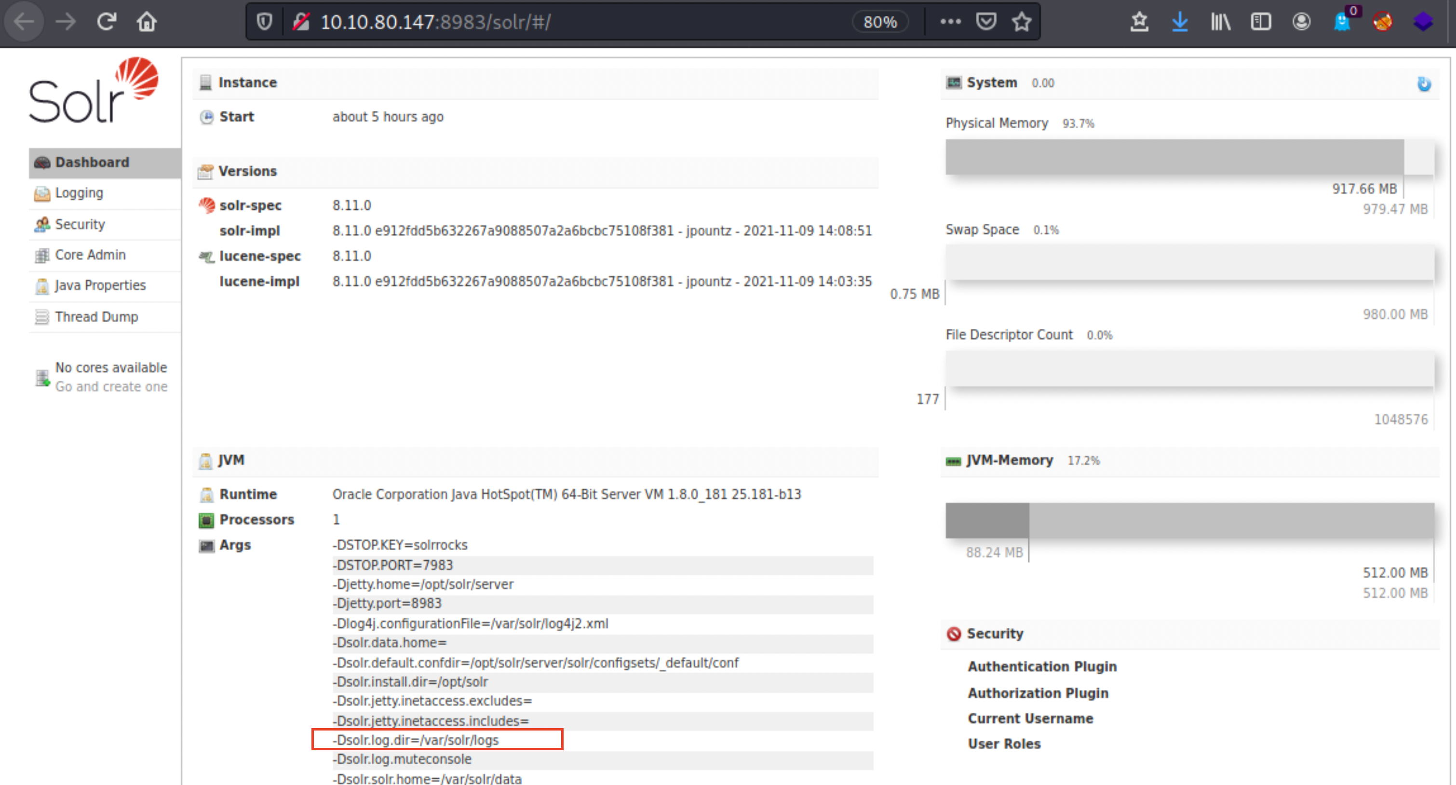Open tracking protection shield icon
The height and width of the screenshot is (785, 1456).
(x=264, y=22)
